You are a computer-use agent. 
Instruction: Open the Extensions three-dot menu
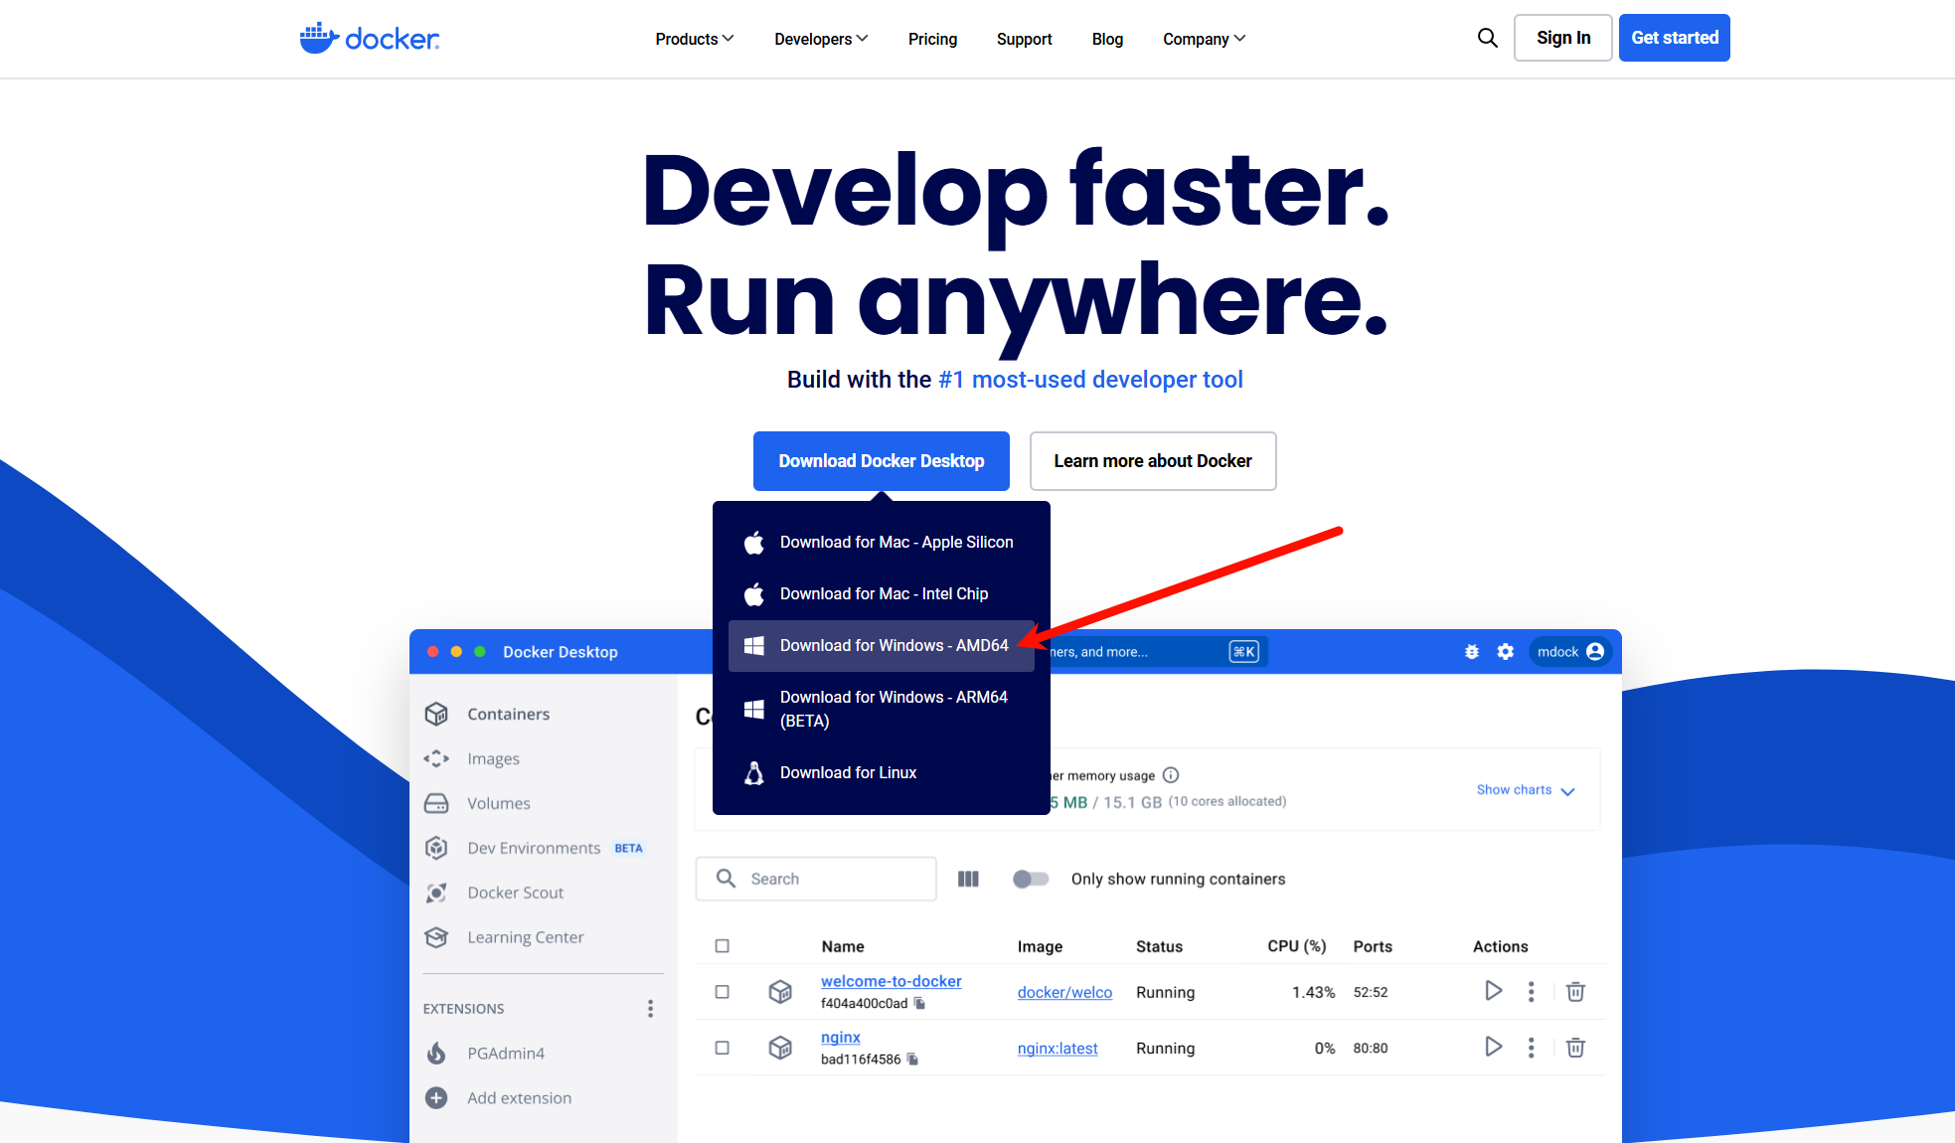pyautogui.click(x=651, y=1009)
